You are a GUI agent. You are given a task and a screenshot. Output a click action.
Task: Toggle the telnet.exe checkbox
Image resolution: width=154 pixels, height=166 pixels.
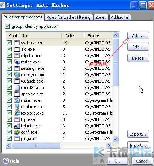pos(9,126)
